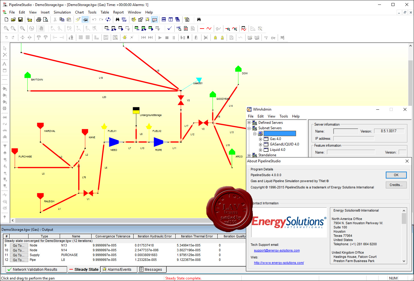Select the NEED compressor on the network
Screen dimensions: 414x281
pyautogui.click(x=114, y=142)
